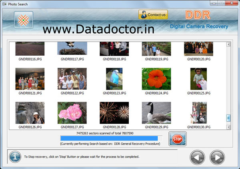Screen dimensions: 240x169
Task: Click the blue scan progress bar
Action: click(111, 138)
